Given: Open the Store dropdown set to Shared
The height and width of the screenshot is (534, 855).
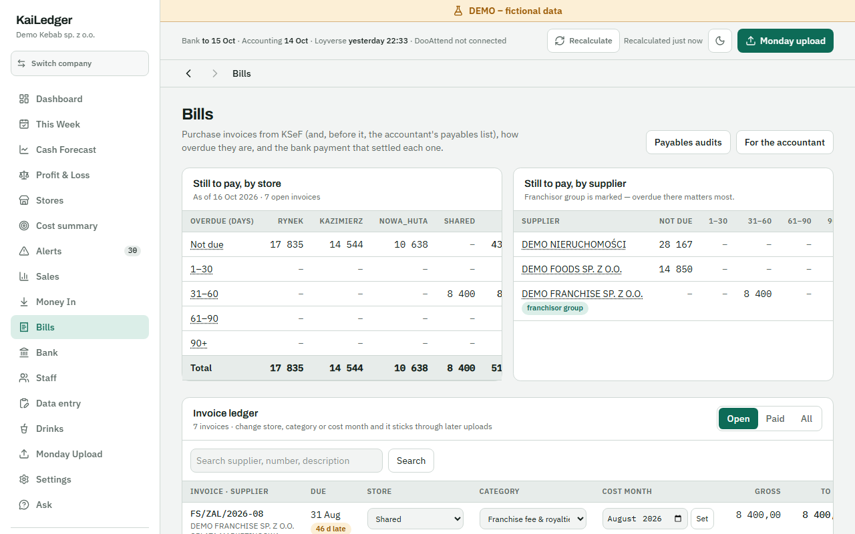Looking at the screenshot, I should coord(415,519).
